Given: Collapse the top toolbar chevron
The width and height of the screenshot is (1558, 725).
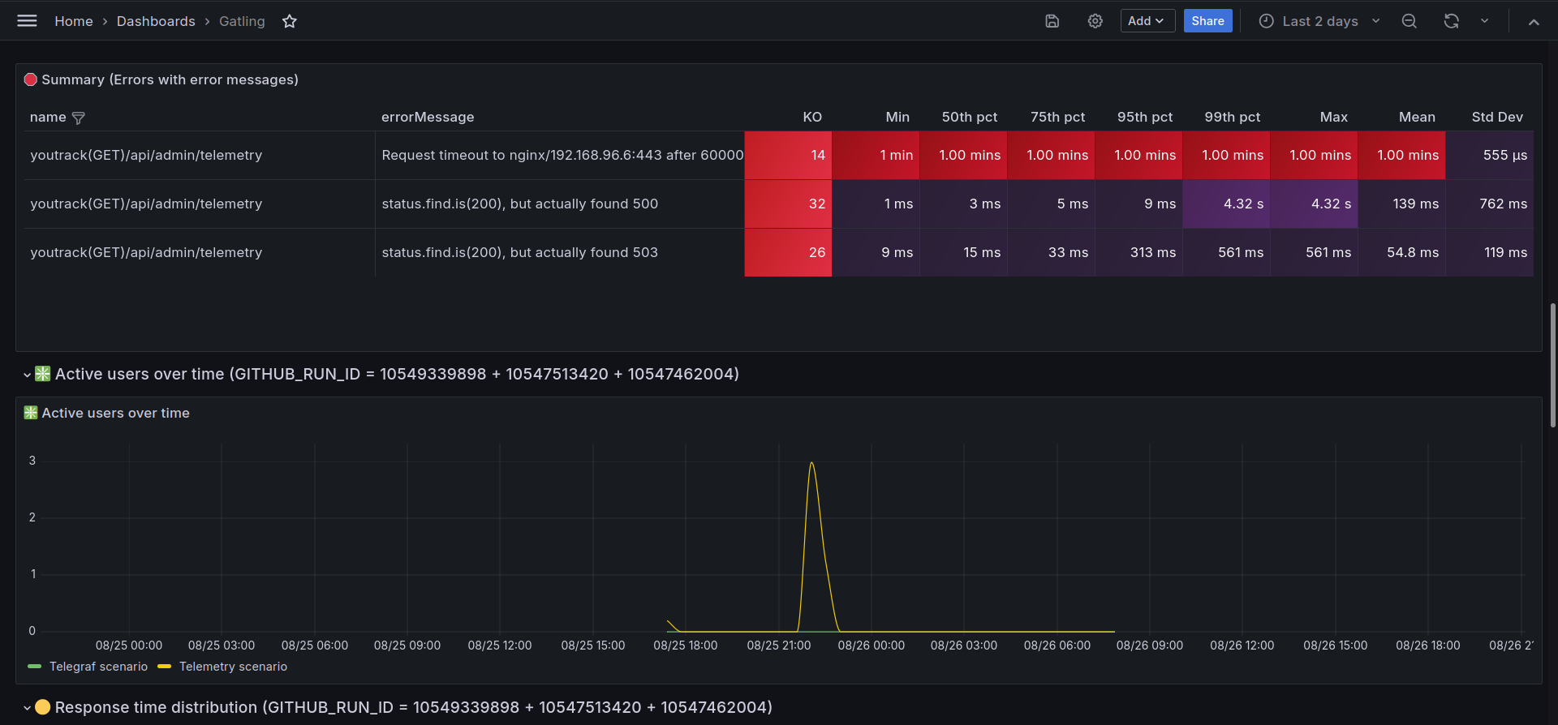Looking at the screenshot, I should click(x=1534, y=22).
